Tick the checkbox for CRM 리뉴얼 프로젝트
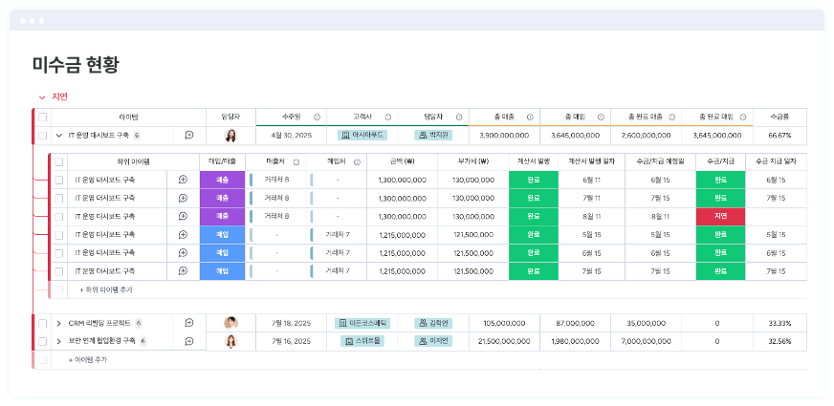Screen dimensions: 834x406 tap(42, 323)
